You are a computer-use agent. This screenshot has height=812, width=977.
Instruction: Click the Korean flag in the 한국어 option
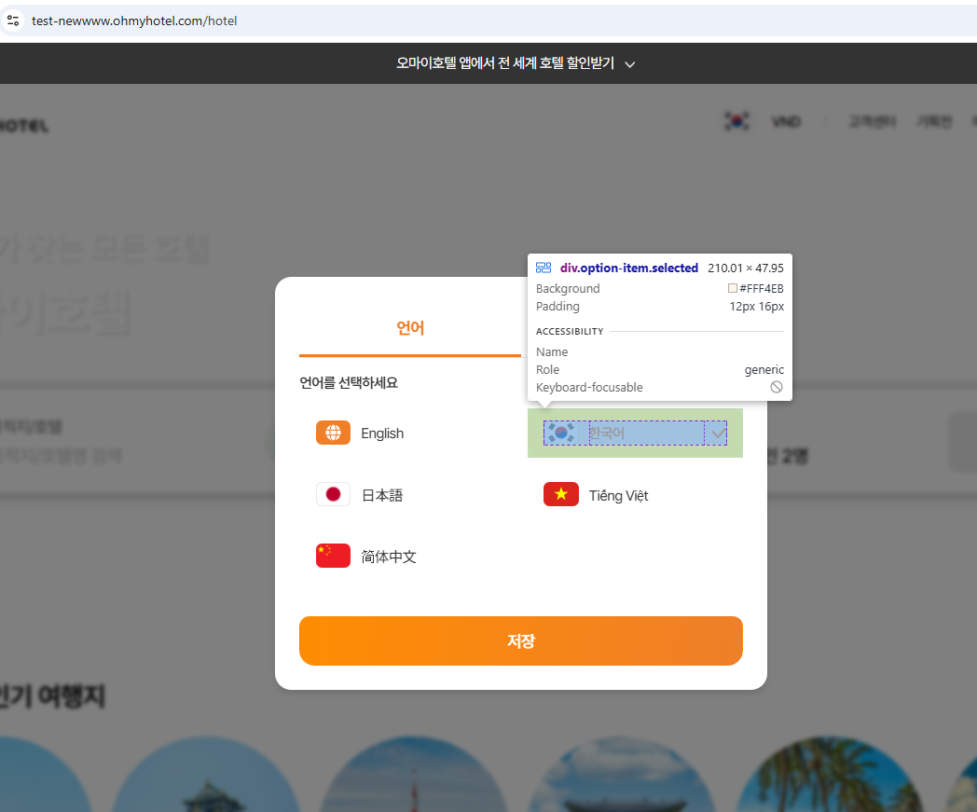[561, 433]
